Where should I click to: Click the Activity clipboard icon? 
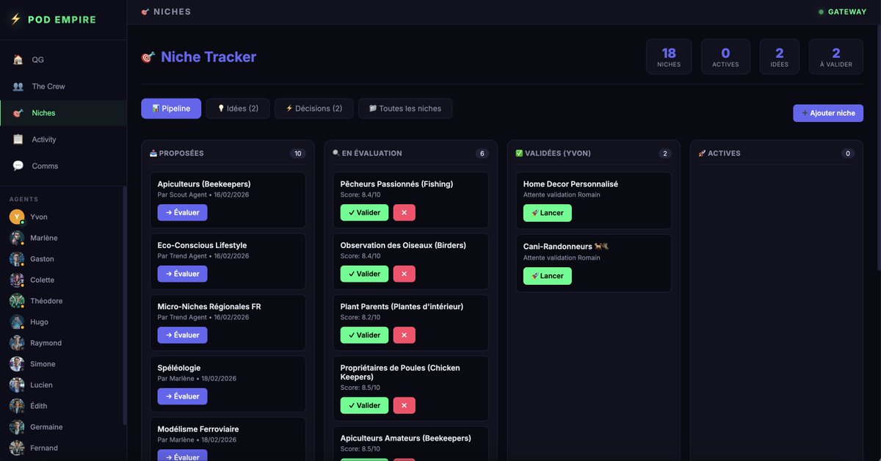18,139
